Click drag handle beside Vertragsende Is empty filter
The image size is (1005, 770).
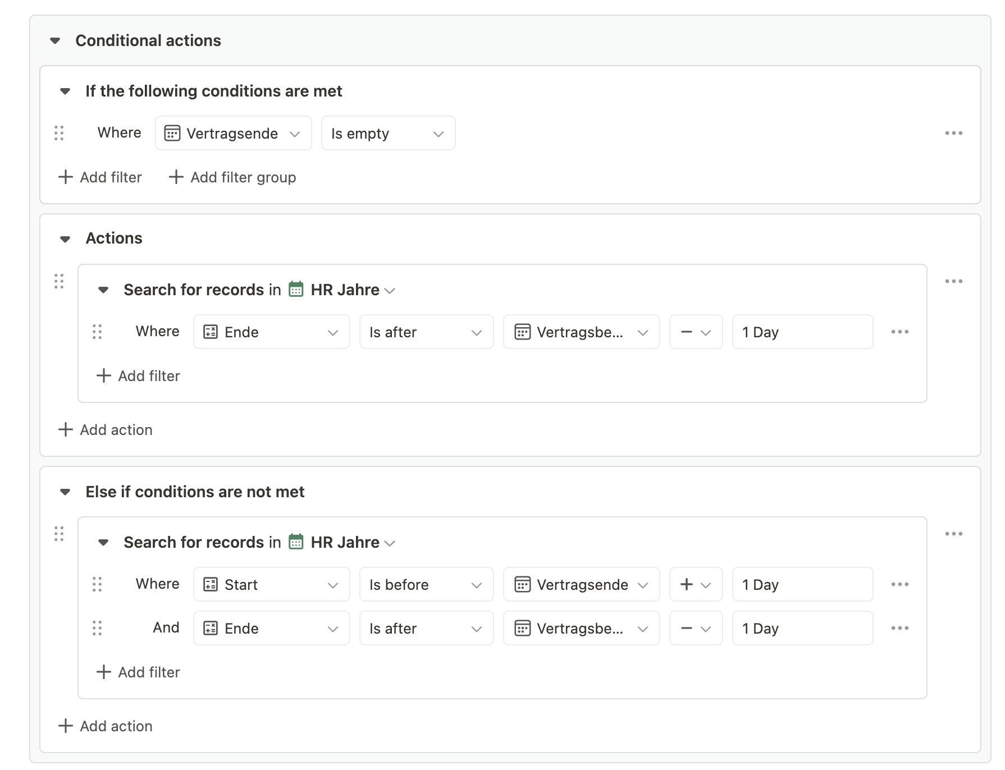(x=59, y=134)
